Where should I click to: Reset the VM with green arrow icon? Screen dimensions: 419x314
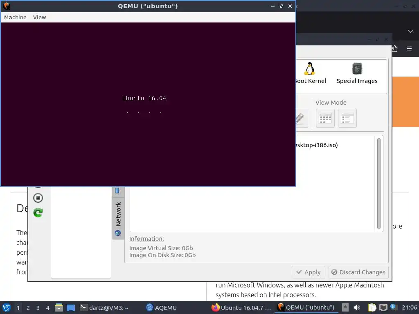pos(38,213)
